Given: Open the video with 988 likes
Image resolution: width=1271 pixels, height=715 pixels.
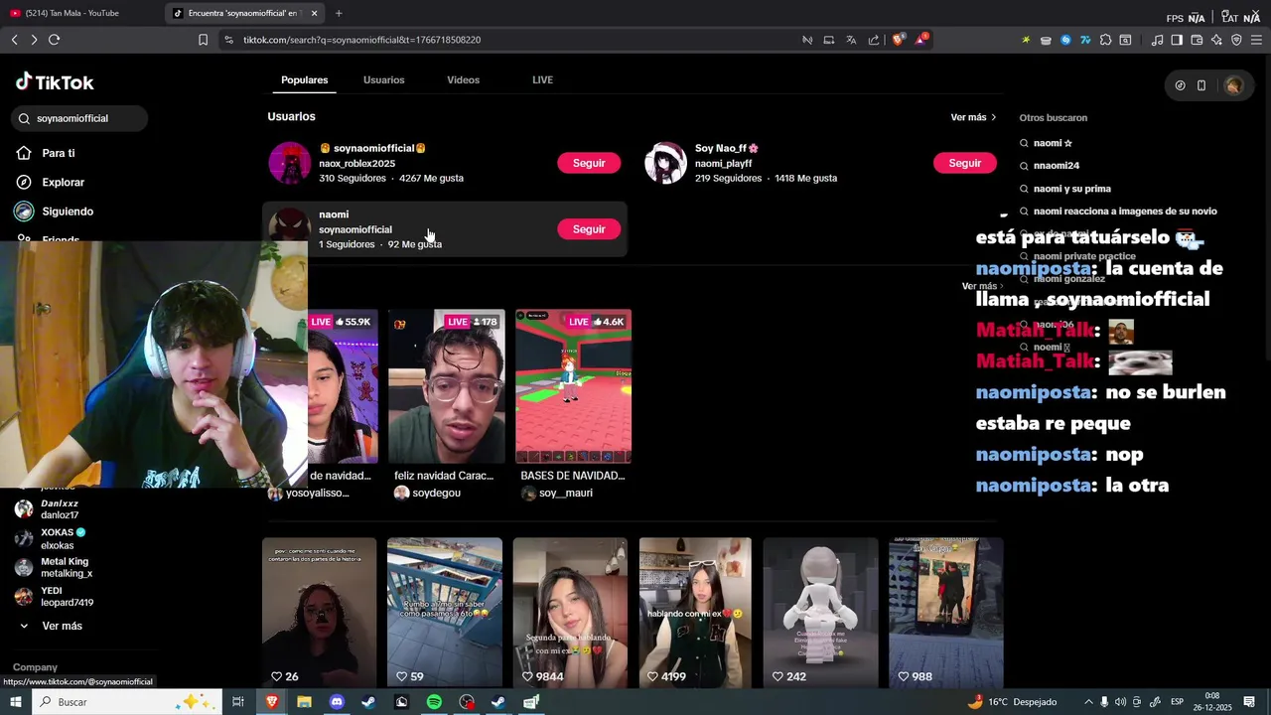Looking at the screenshot, I should (945, 613).
